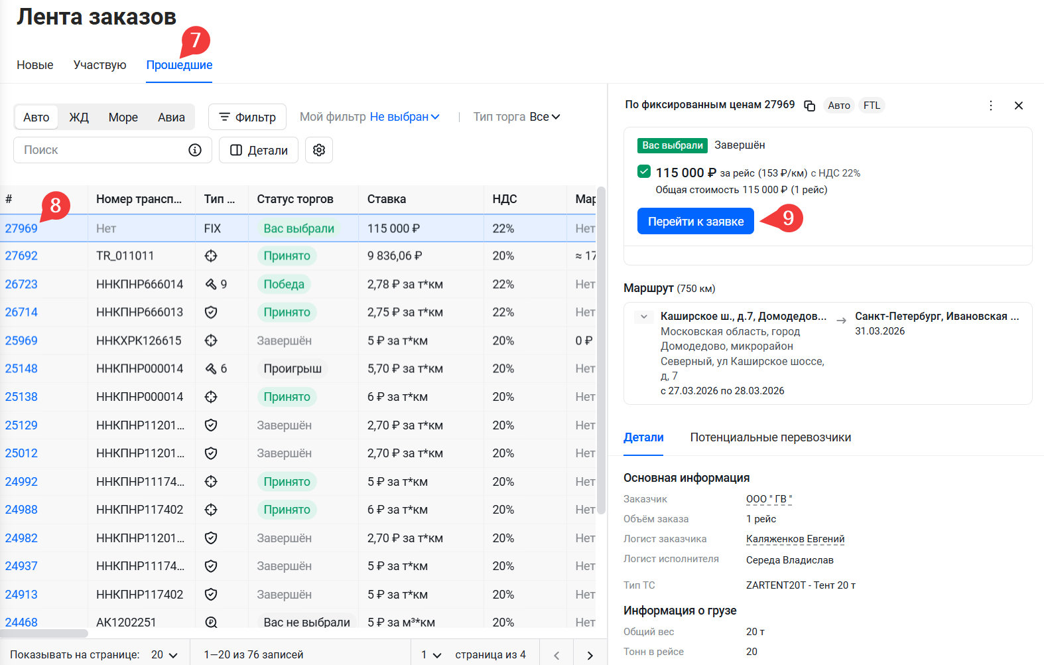The width and height of the screenshot is (1044, 665).
Task: Switch to the Участвую tab
Action: click(x=99, y=65)
